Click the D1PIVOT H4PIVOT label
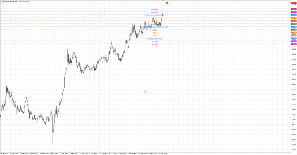The height and width of the screenshot is (155, 297). (x=161, y=27)
